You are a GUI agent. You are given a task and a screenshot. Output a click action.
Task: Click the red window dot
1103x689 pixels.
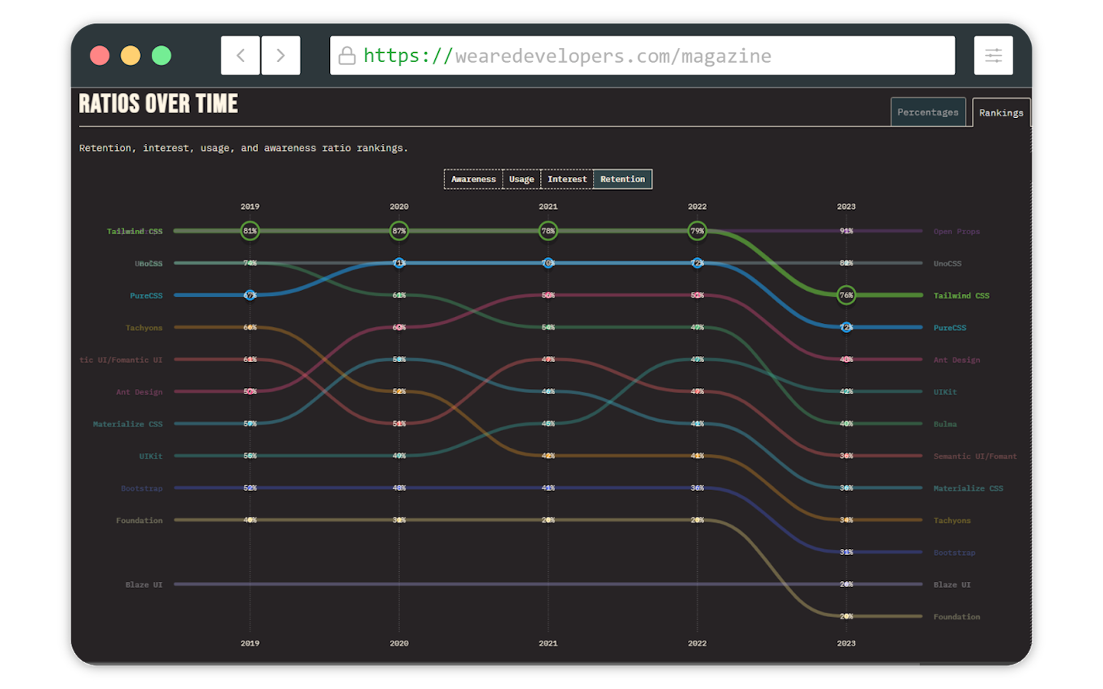click(x=100, y=55)
